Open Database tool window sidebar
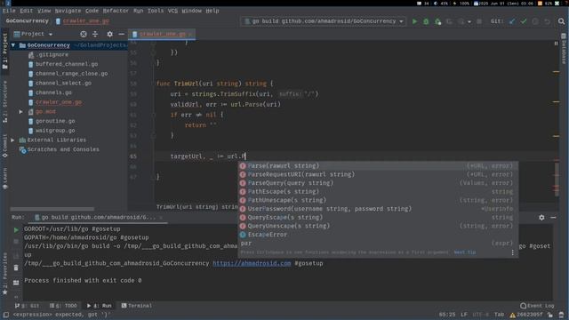This screenshot has height=320, width=569. (564, 48)
